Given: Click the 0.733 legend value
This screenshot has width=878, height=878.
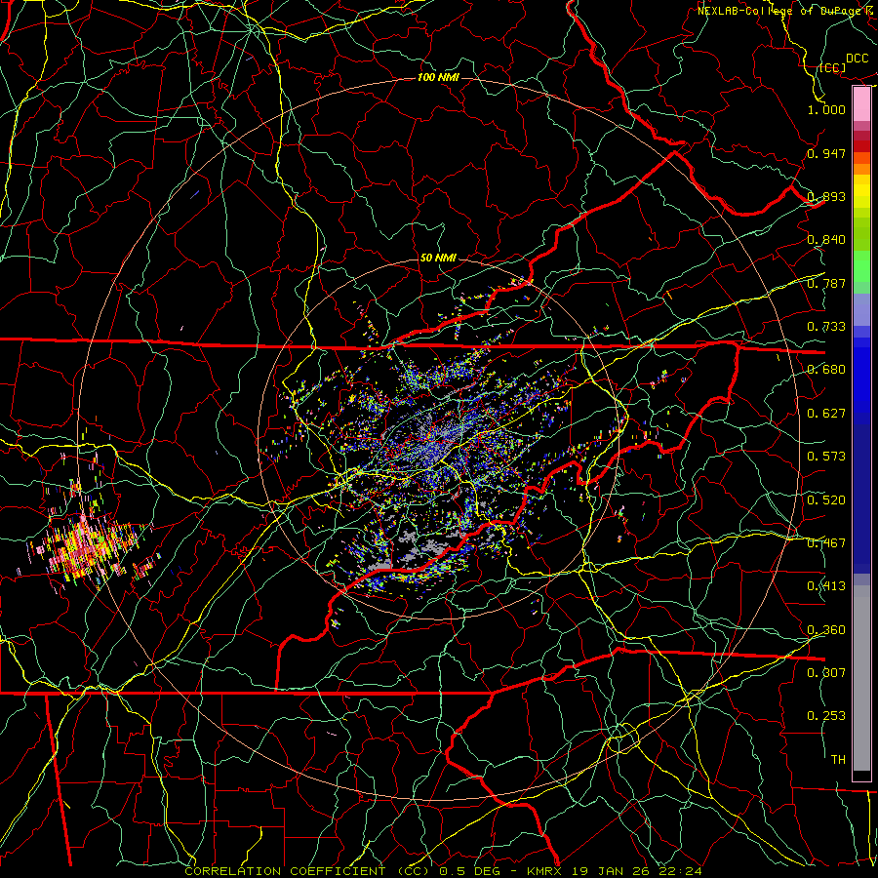Looking at the screenshot, I should pyautogui.click(x=826, y=327).
